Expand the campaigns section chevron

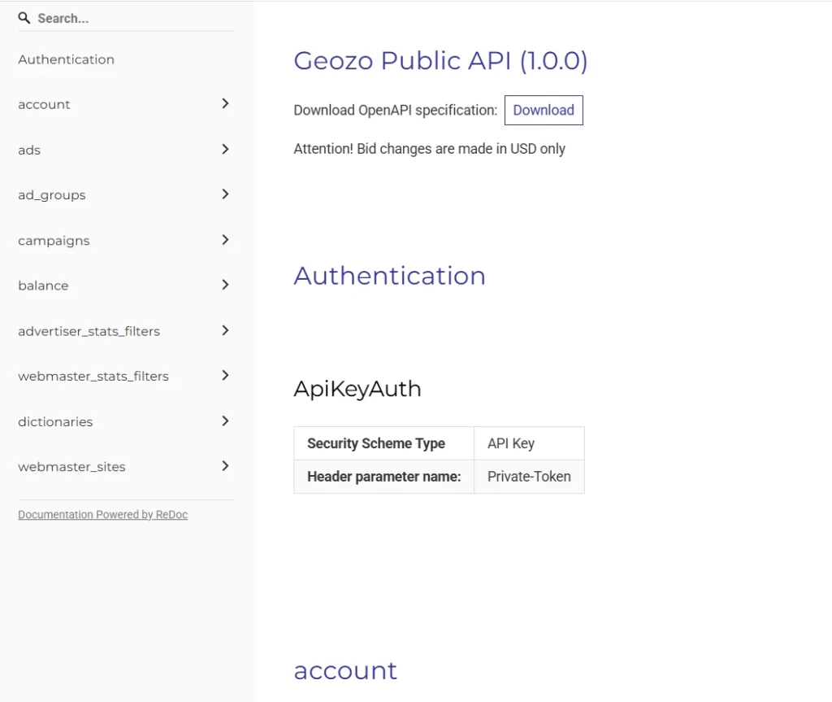pos(226,240)
